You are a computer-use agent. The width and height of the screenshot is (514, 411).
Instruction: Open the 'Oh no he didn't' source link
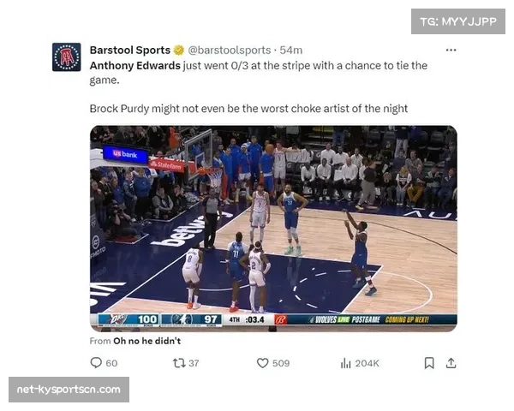(146, 341)
